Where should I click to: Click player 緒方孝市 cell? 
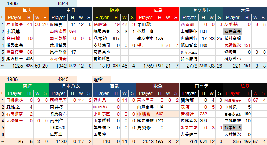pyautogui.click(x=145, y=39)
